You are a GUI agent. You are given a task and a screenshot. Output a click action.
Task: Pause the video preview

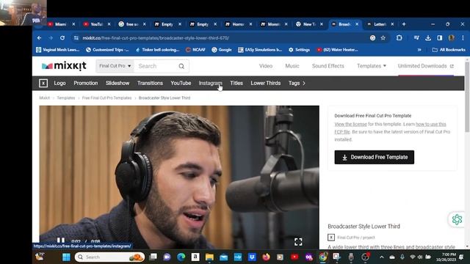pos(61,241)
